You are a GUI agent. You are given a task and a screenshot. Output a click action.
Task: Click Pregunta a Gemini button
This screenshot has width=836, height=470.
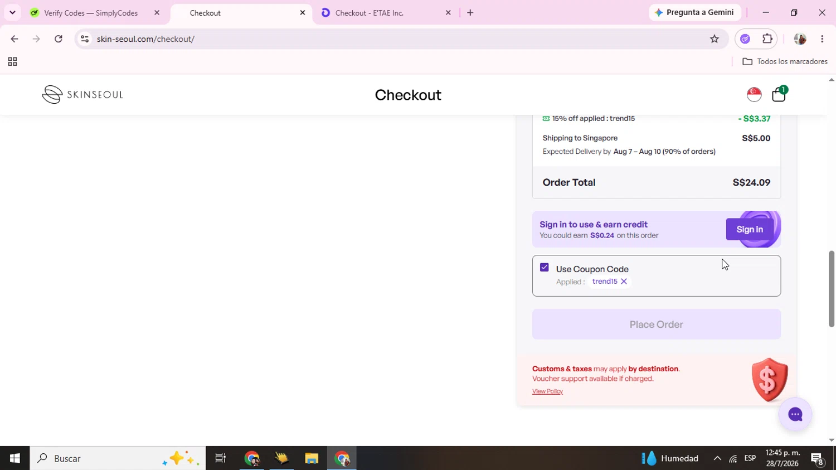694,12
